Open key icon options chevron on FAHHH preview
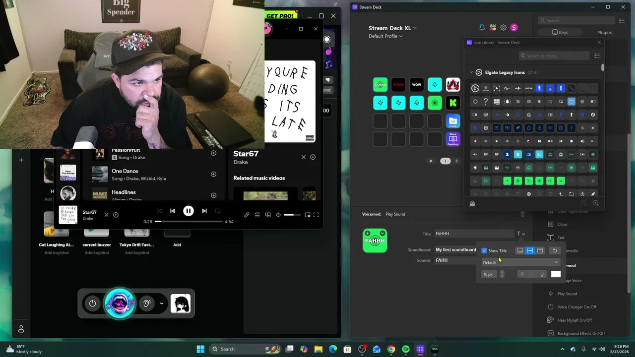Screen dimensions: 635x357 click(x=382, y=233)
